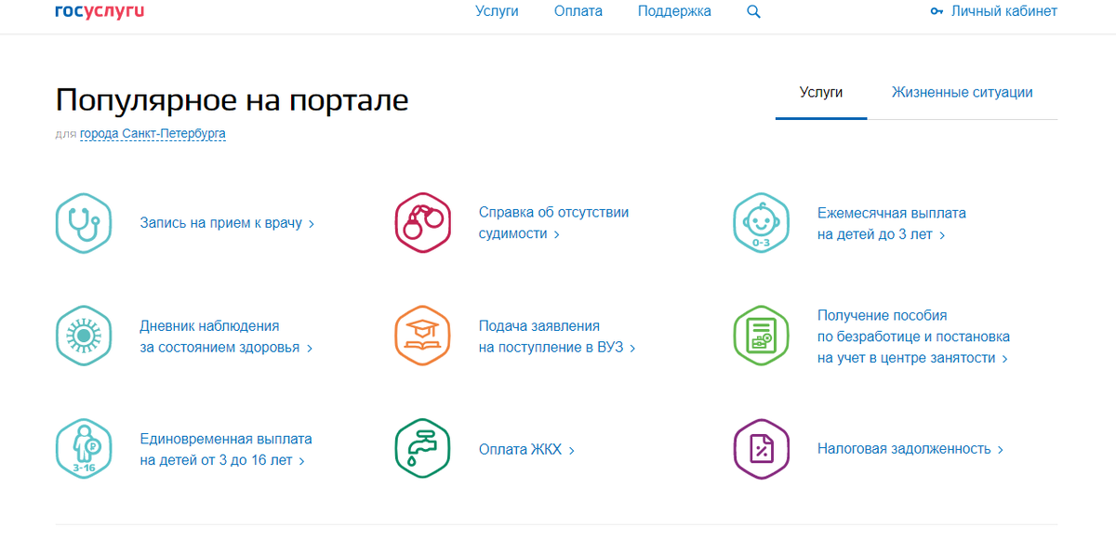Click the purple document icon for tax debt
This screenshot has height=554, width=1116.
pos(761,448)
